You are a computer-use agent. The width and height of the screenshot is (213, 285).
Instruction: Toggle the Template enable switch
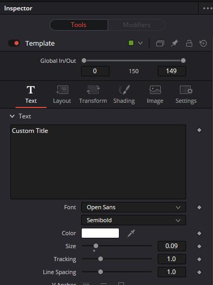point(14,43)
